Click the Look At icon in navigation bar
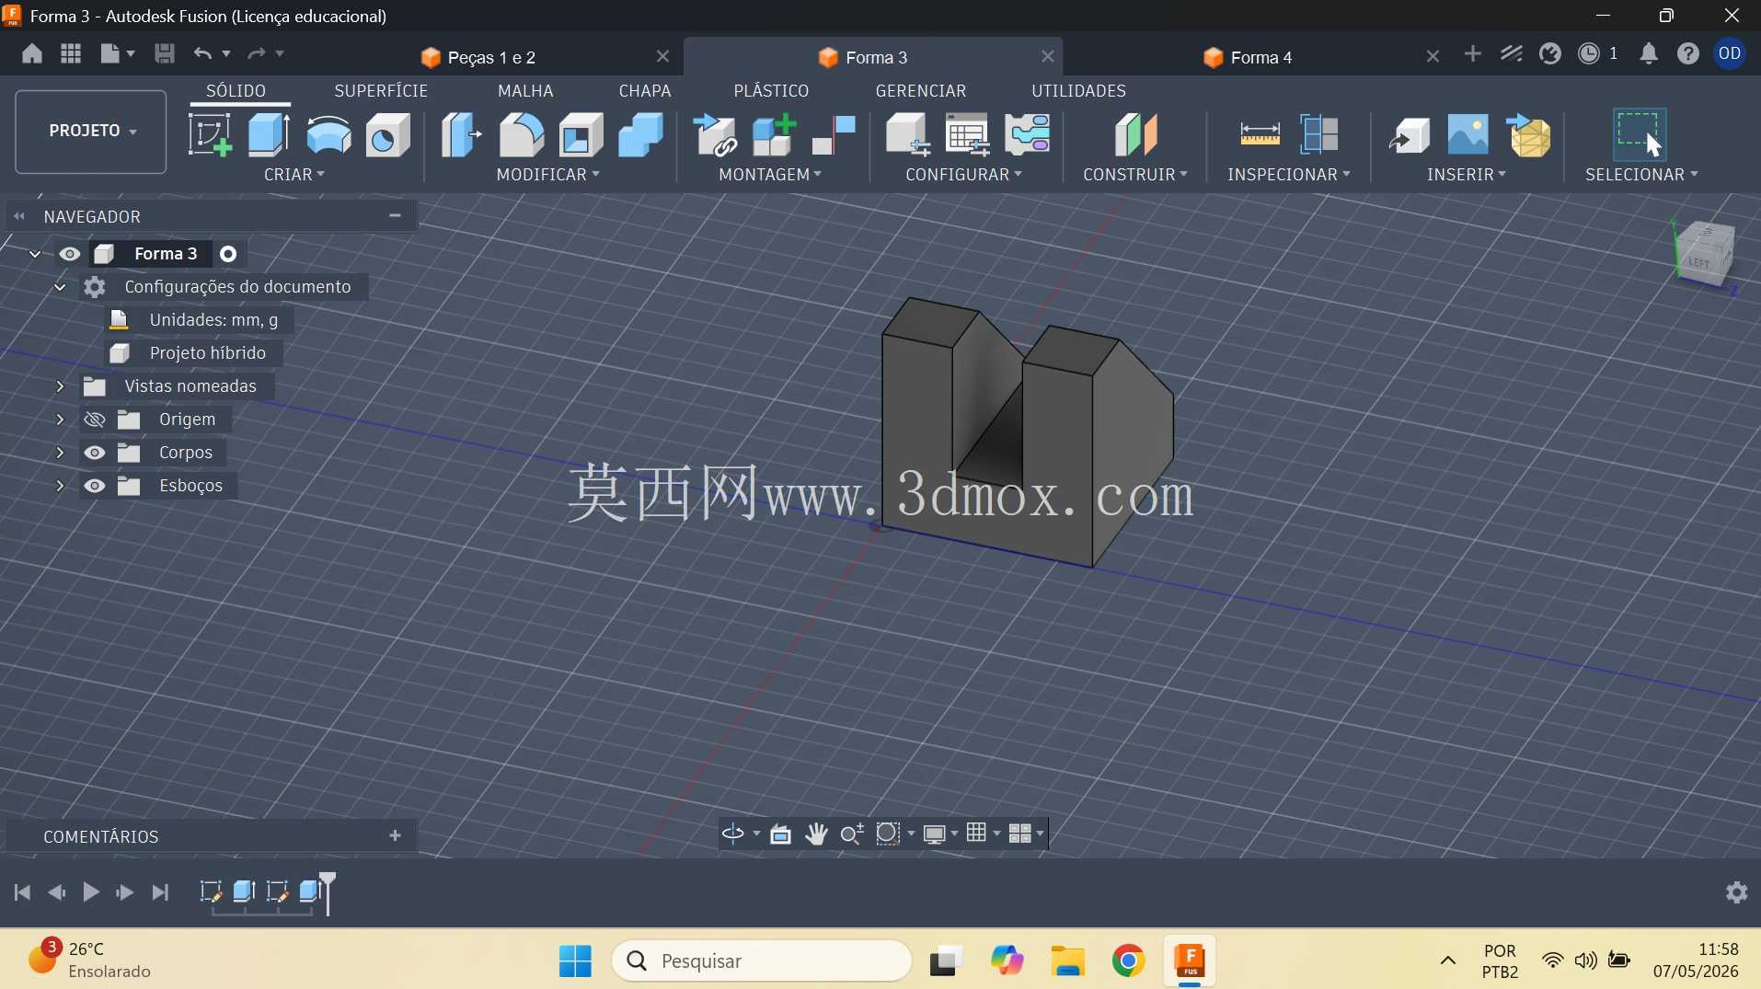 click(x=780, y=834)
